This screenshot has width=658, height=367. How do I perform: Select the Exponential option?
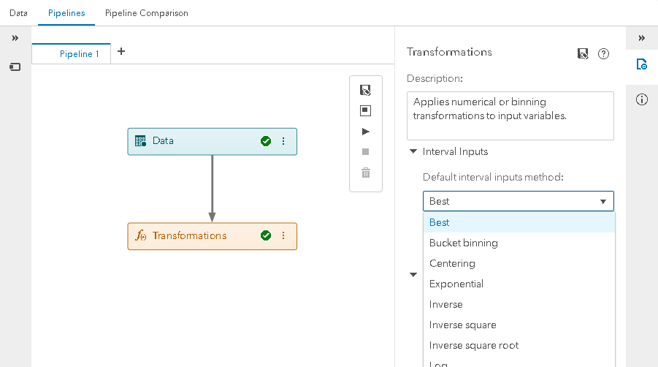tap(456, 284)
